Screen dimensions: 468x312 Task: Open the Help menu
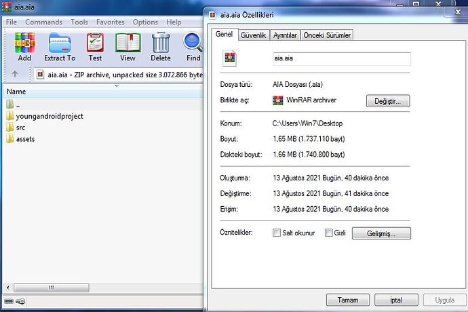[174, 22]
